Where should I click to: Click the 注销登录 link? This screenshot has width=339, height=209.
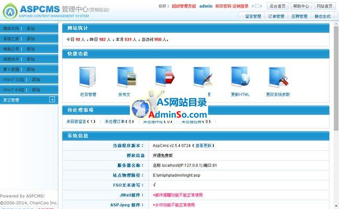(240, 6)
